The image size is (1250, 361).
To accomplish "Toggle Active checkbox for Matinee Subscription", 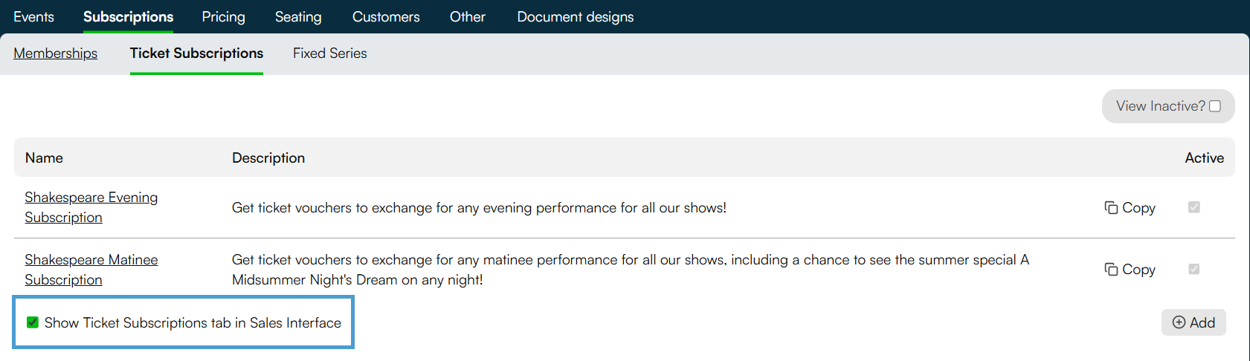I will coord(1194,269).
